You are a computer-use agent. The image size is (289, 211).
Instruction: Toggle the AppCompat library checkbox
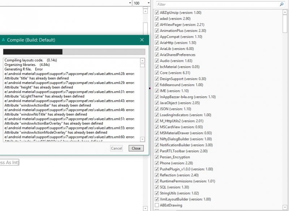[156, 37]
